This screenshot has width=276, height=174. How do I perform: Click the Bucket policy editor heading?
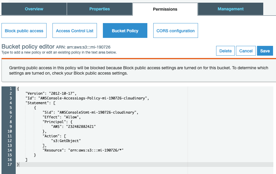pos(28,46)
